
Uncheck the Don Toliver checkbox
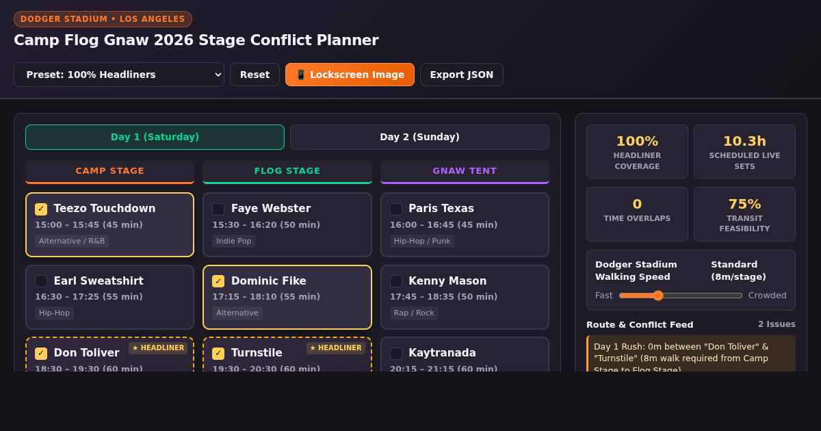[41, 353]
